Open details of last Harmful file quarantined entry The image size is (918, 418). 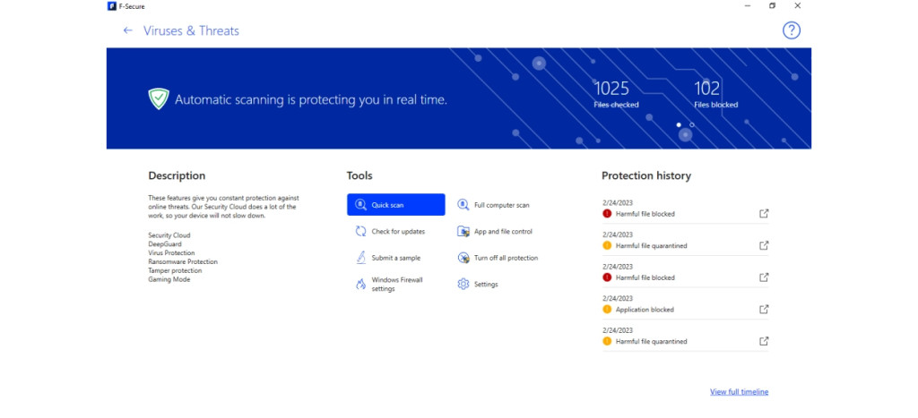(764, 341)
